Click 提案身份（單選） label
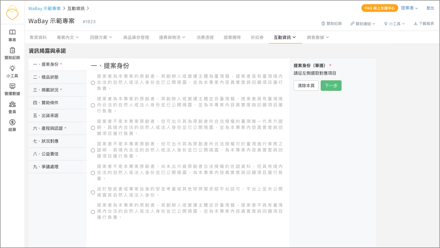The width and height of the screenshot is (440, 248). click(x=310, y=66)
